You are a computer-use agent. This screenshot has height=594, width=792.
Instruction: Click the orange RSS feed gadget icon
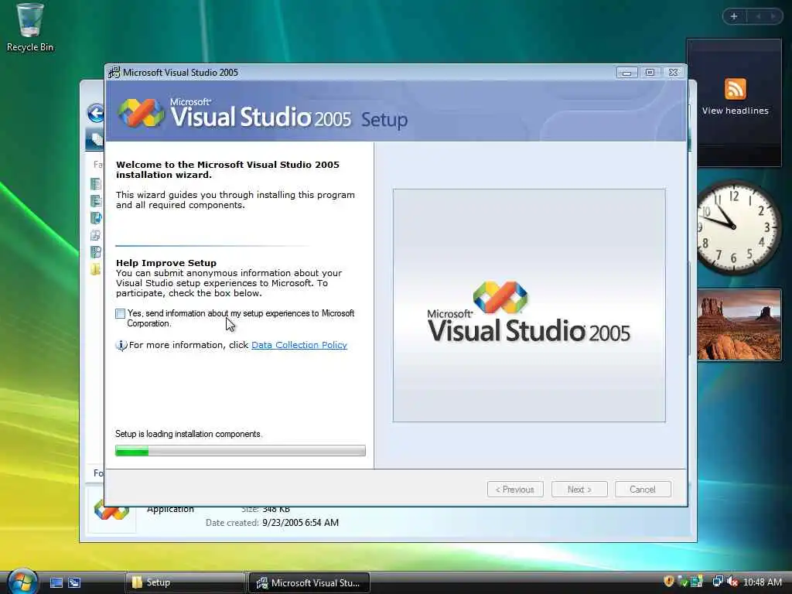[735, 90]
